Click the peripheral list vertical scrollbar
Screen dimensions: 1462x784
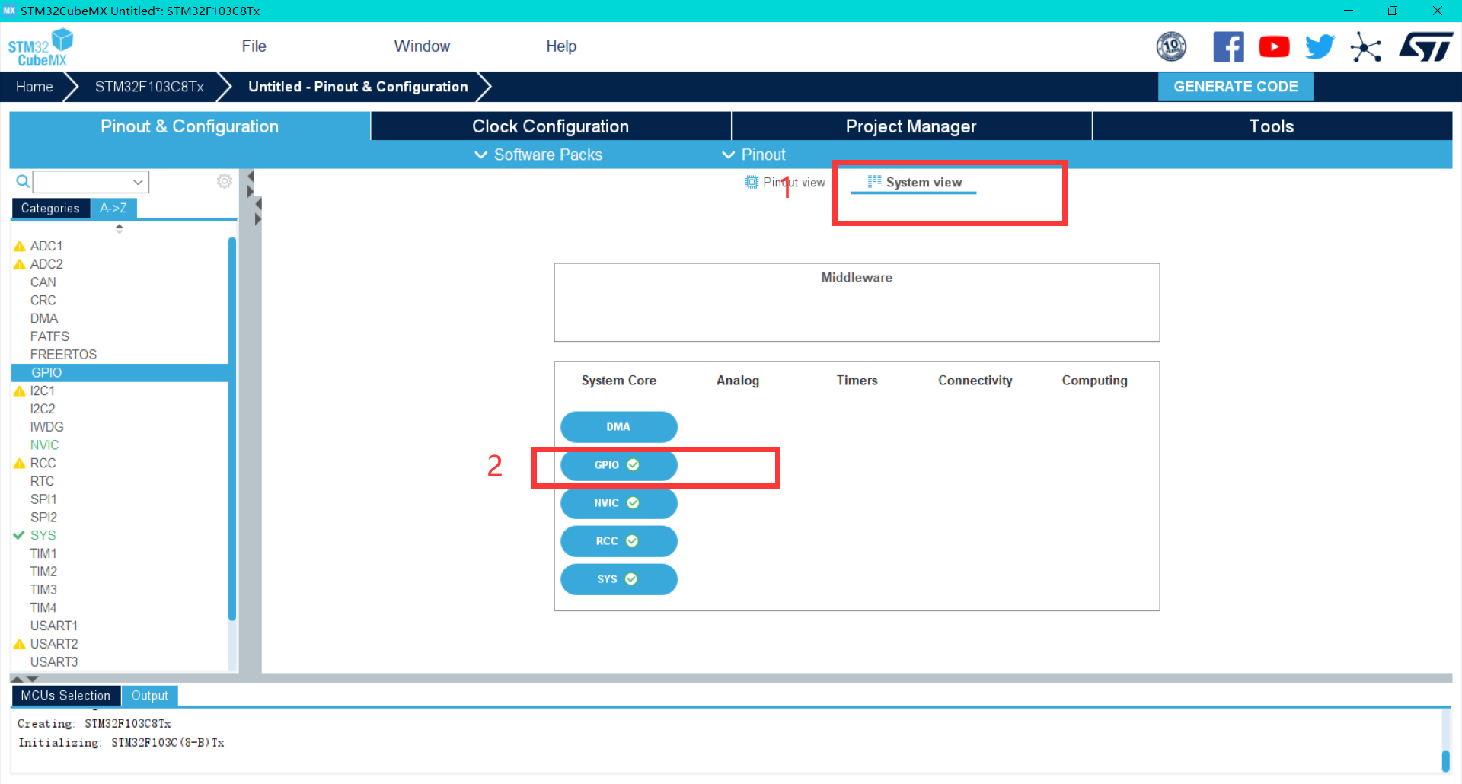[x=232, y=429]
